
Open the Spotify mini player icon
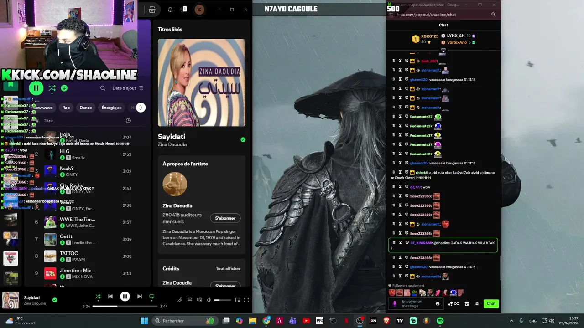(x=238, y=300)
